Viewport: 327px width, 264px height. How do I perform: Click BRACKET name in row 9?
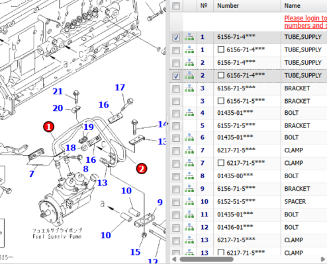pyautogui.click(x=297, y=189)
